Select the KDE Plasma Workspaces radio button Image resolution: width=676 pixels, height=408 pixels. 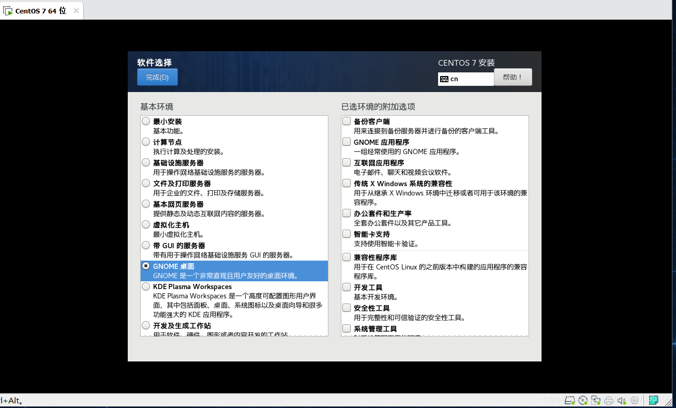(146, 286)
